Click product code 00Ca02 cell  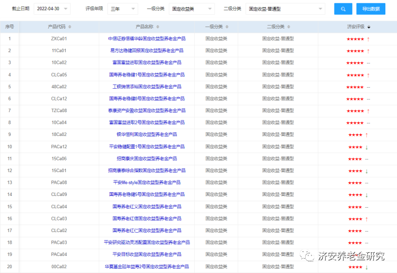point(59,267)
